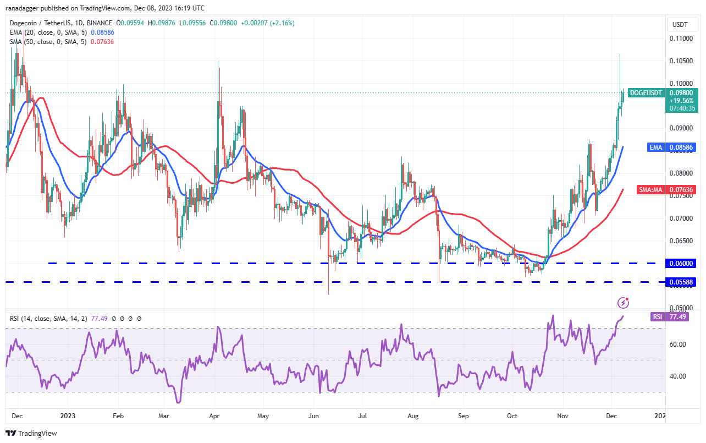The image size is (706, 443).
Task: Click the Apr label on the time axis
Action: tap(214, 416)
